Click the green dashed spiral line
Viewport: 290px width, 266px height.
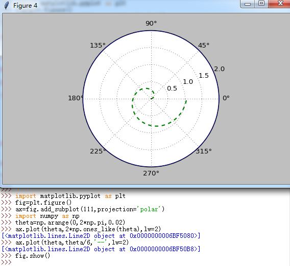point(156,126)
